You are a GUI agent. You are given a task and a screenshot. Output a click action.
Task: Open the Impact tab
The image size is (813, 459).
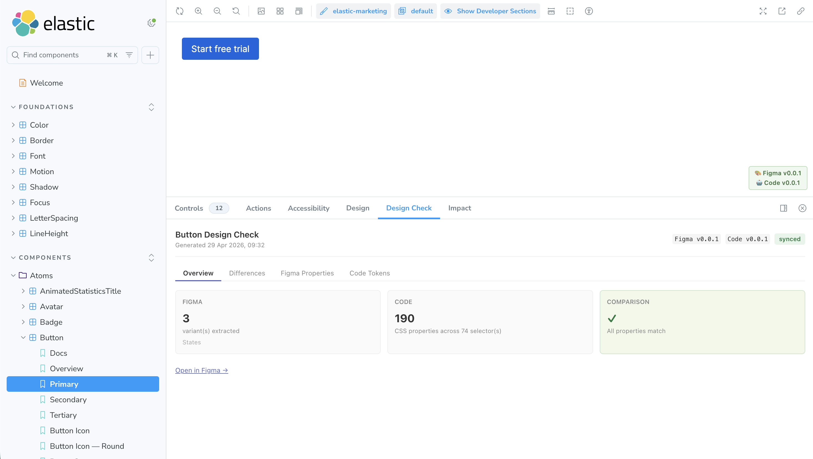459,208
